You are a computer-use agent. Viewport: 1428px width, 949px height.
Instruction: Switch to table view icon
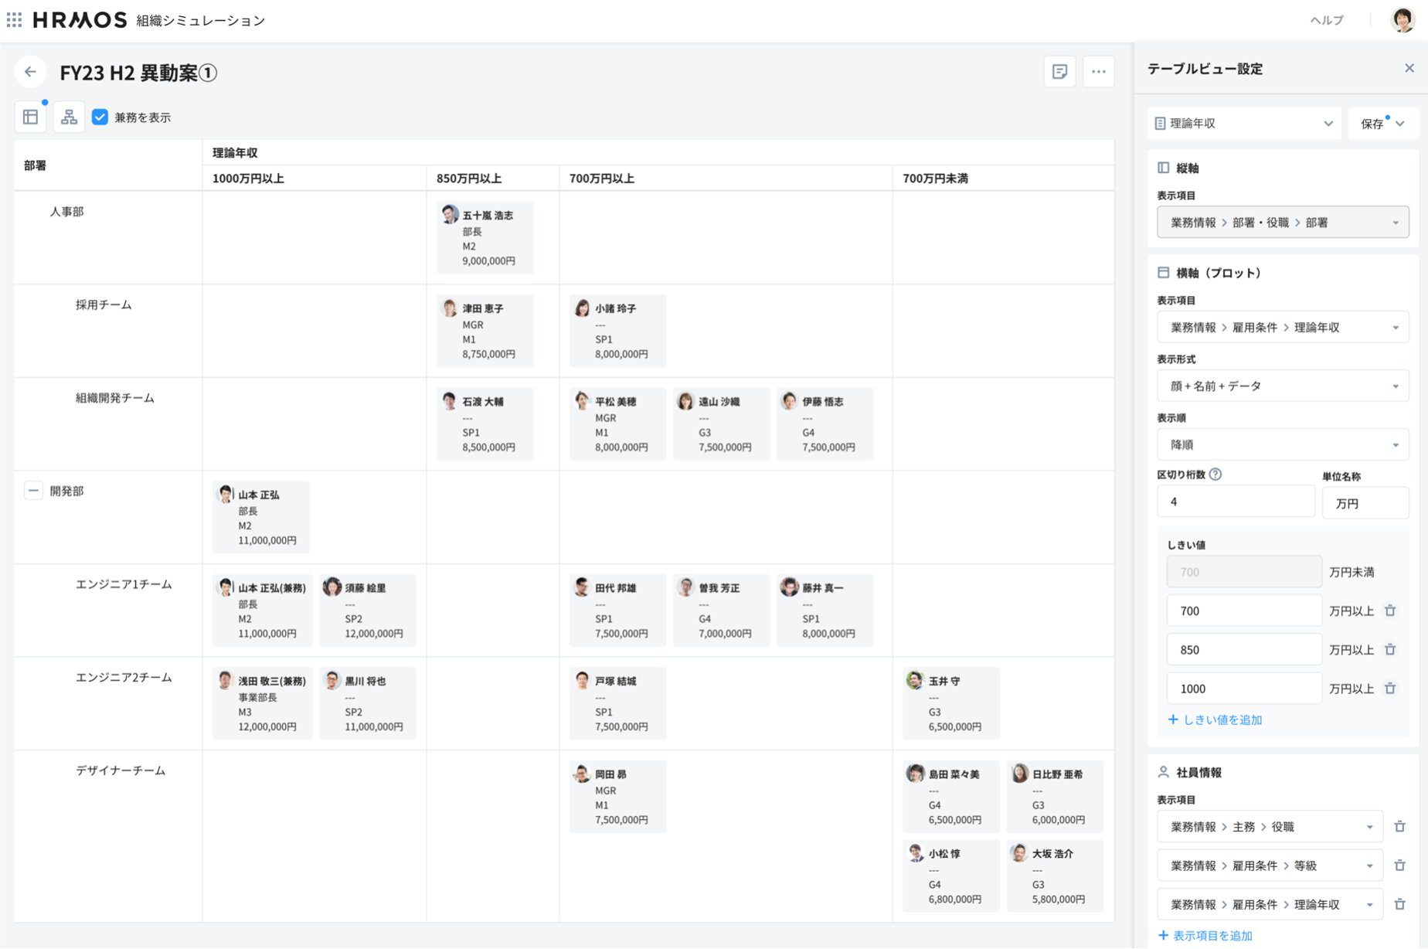click(31, 117)
